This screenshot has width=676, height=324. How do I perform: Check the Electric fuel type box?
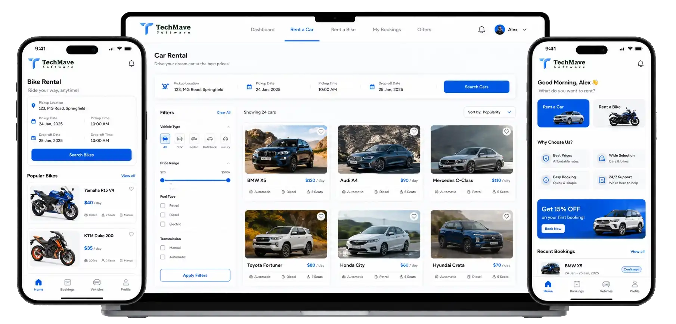point(163,224)
